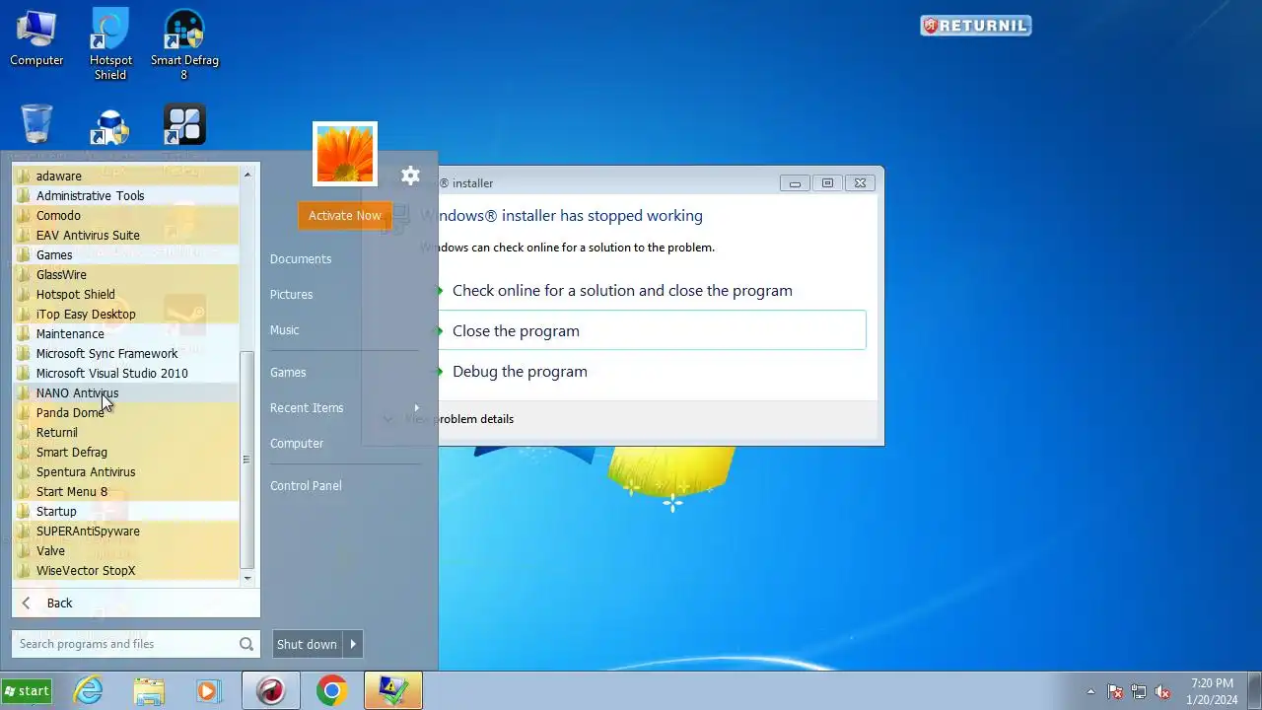The height and width of the screenshot is (710, 1262).
Task: Expand WiseVector StopX folder
Action: click(x=125, y=570)
